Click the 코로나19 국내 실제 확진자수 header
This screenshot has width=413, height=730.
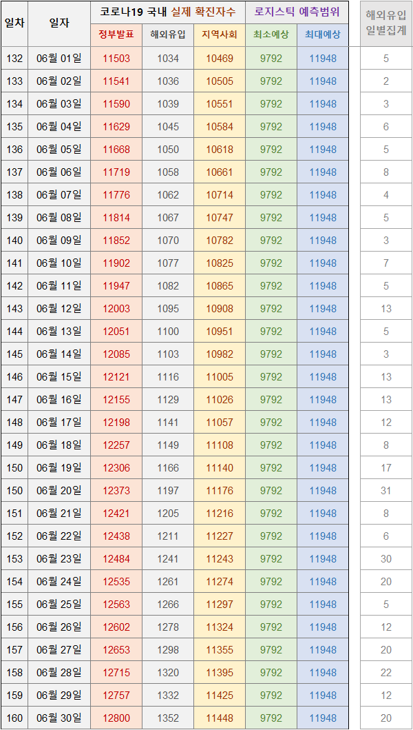point(168,12)
